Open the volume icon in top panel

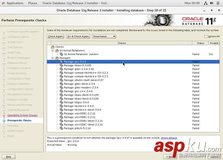(x=212, y=3)
